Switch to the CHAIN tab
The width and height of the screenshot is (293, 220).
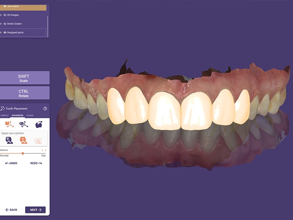pos(30,116)
